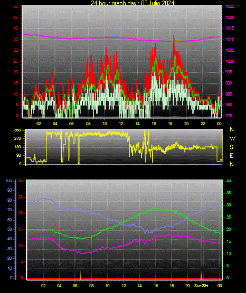Click the S wind direction label
This screenshot has height=293, width=246.
pos(232,147)
